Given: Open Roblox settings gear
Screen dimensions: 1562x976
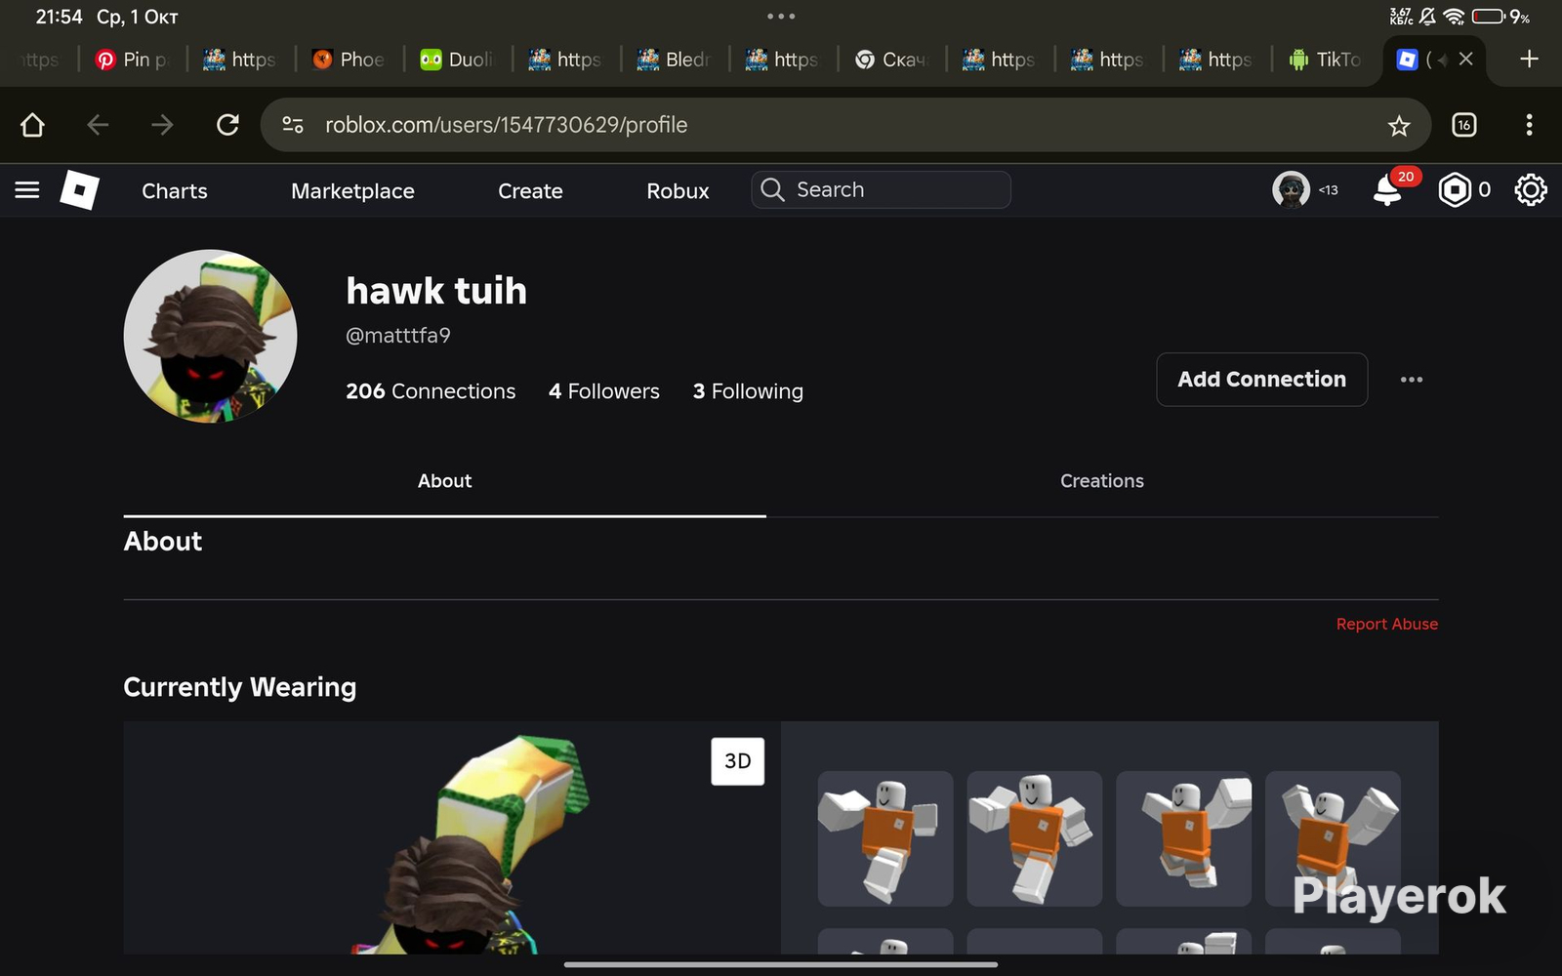Looking at the screenshot, I should [1530, 189].
